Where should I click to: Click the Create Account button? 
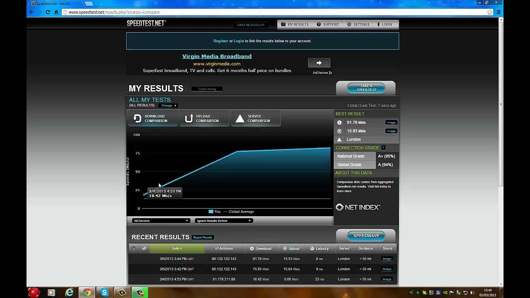click(251, 25)
